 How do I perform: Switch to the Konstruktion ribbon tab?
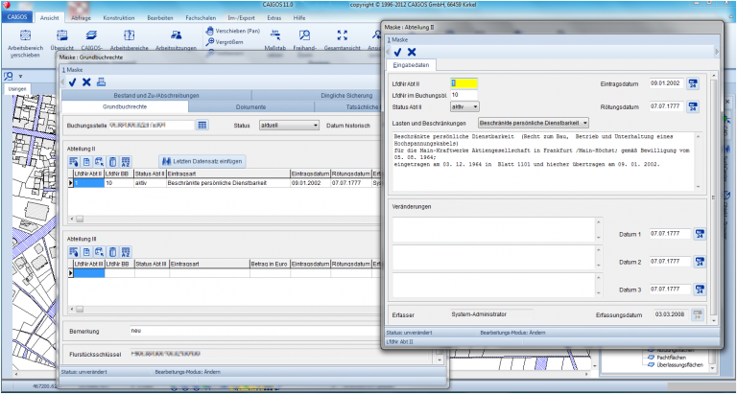tap(119, 18)
